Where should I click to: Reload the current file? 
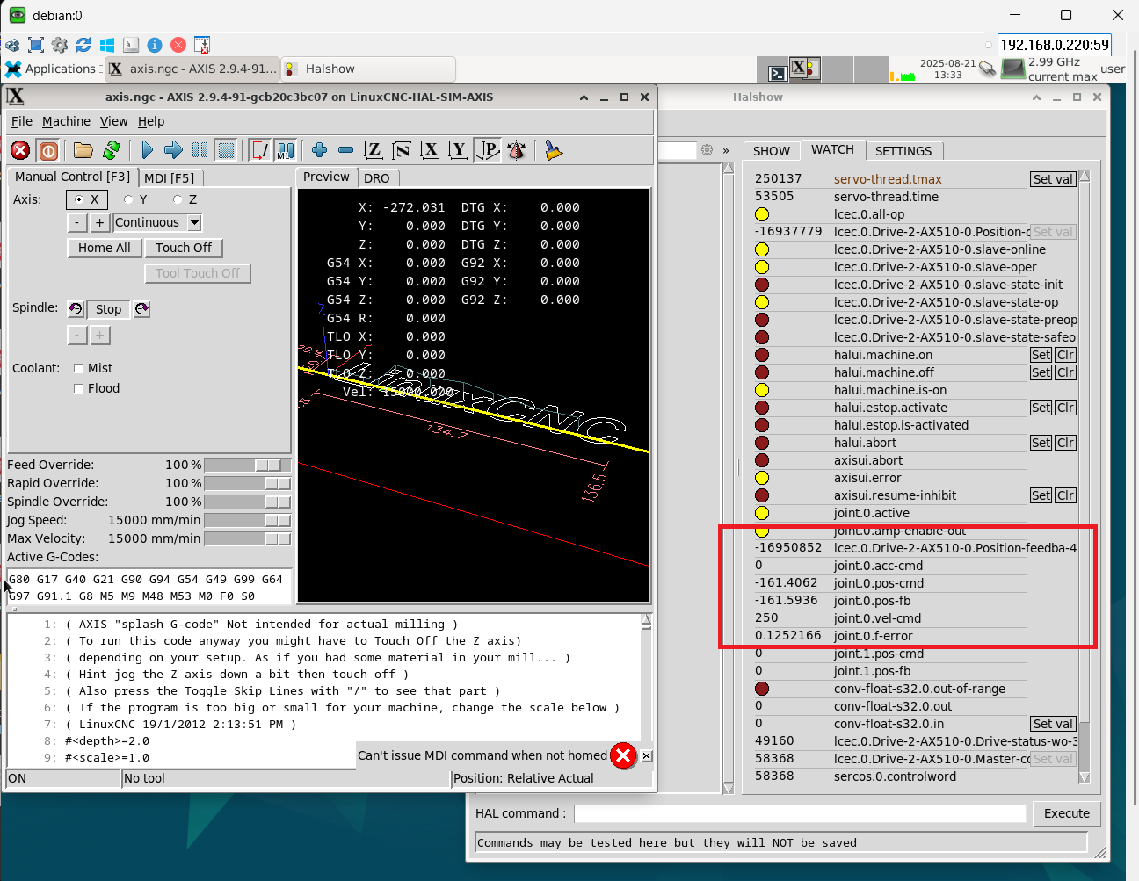pos(112,150)
